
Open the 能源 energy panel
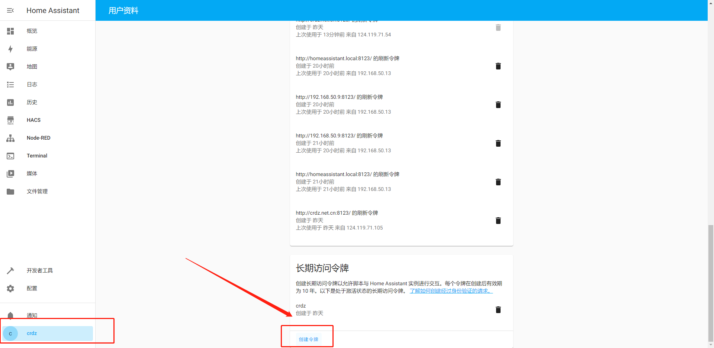pyautogui.click(x=32, y=49)
